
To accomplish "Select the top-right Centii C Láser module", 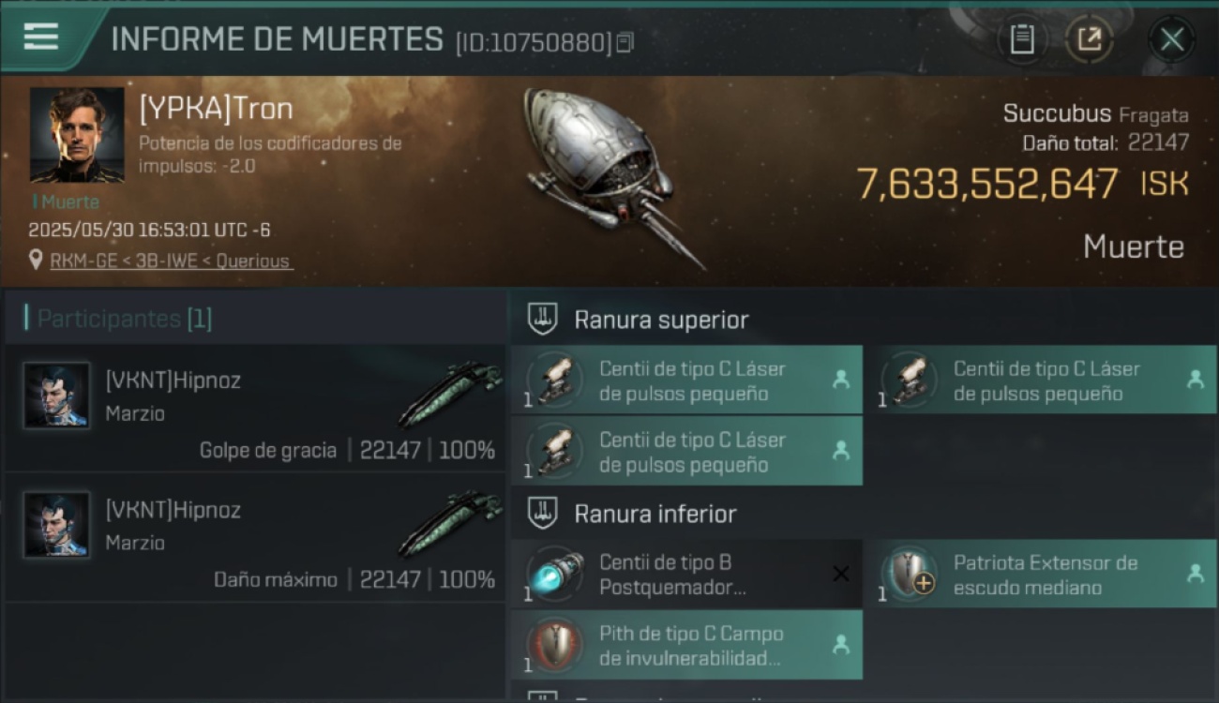I will point(1042,381).
